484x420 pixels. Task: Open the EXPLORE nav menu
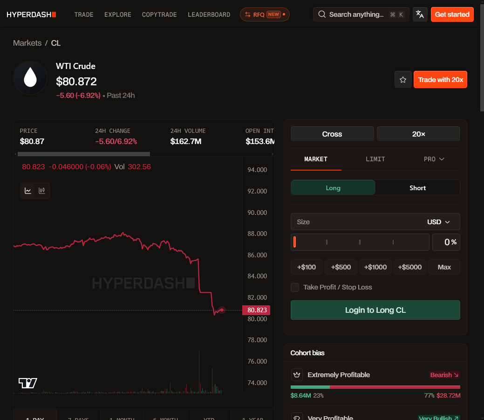tap(117, 14)
